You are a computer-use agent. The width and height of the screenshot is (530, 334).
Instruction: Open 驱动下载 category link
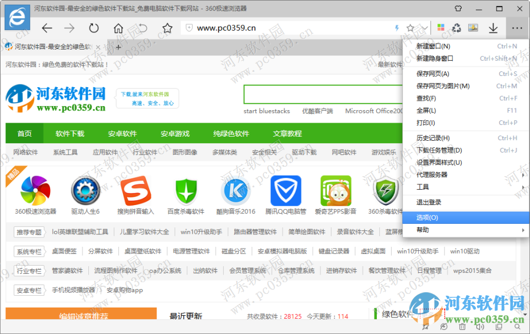pyautogui.click(x=304, y=153)
